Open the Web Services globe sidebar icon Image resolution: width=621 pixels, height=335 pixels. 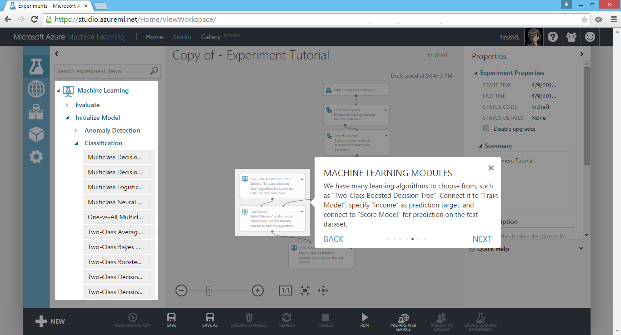point(36,89)
